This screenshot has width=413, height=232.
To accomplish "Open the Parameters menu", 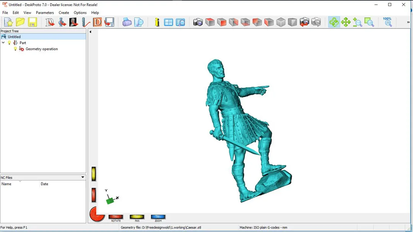I will (45, 13).
